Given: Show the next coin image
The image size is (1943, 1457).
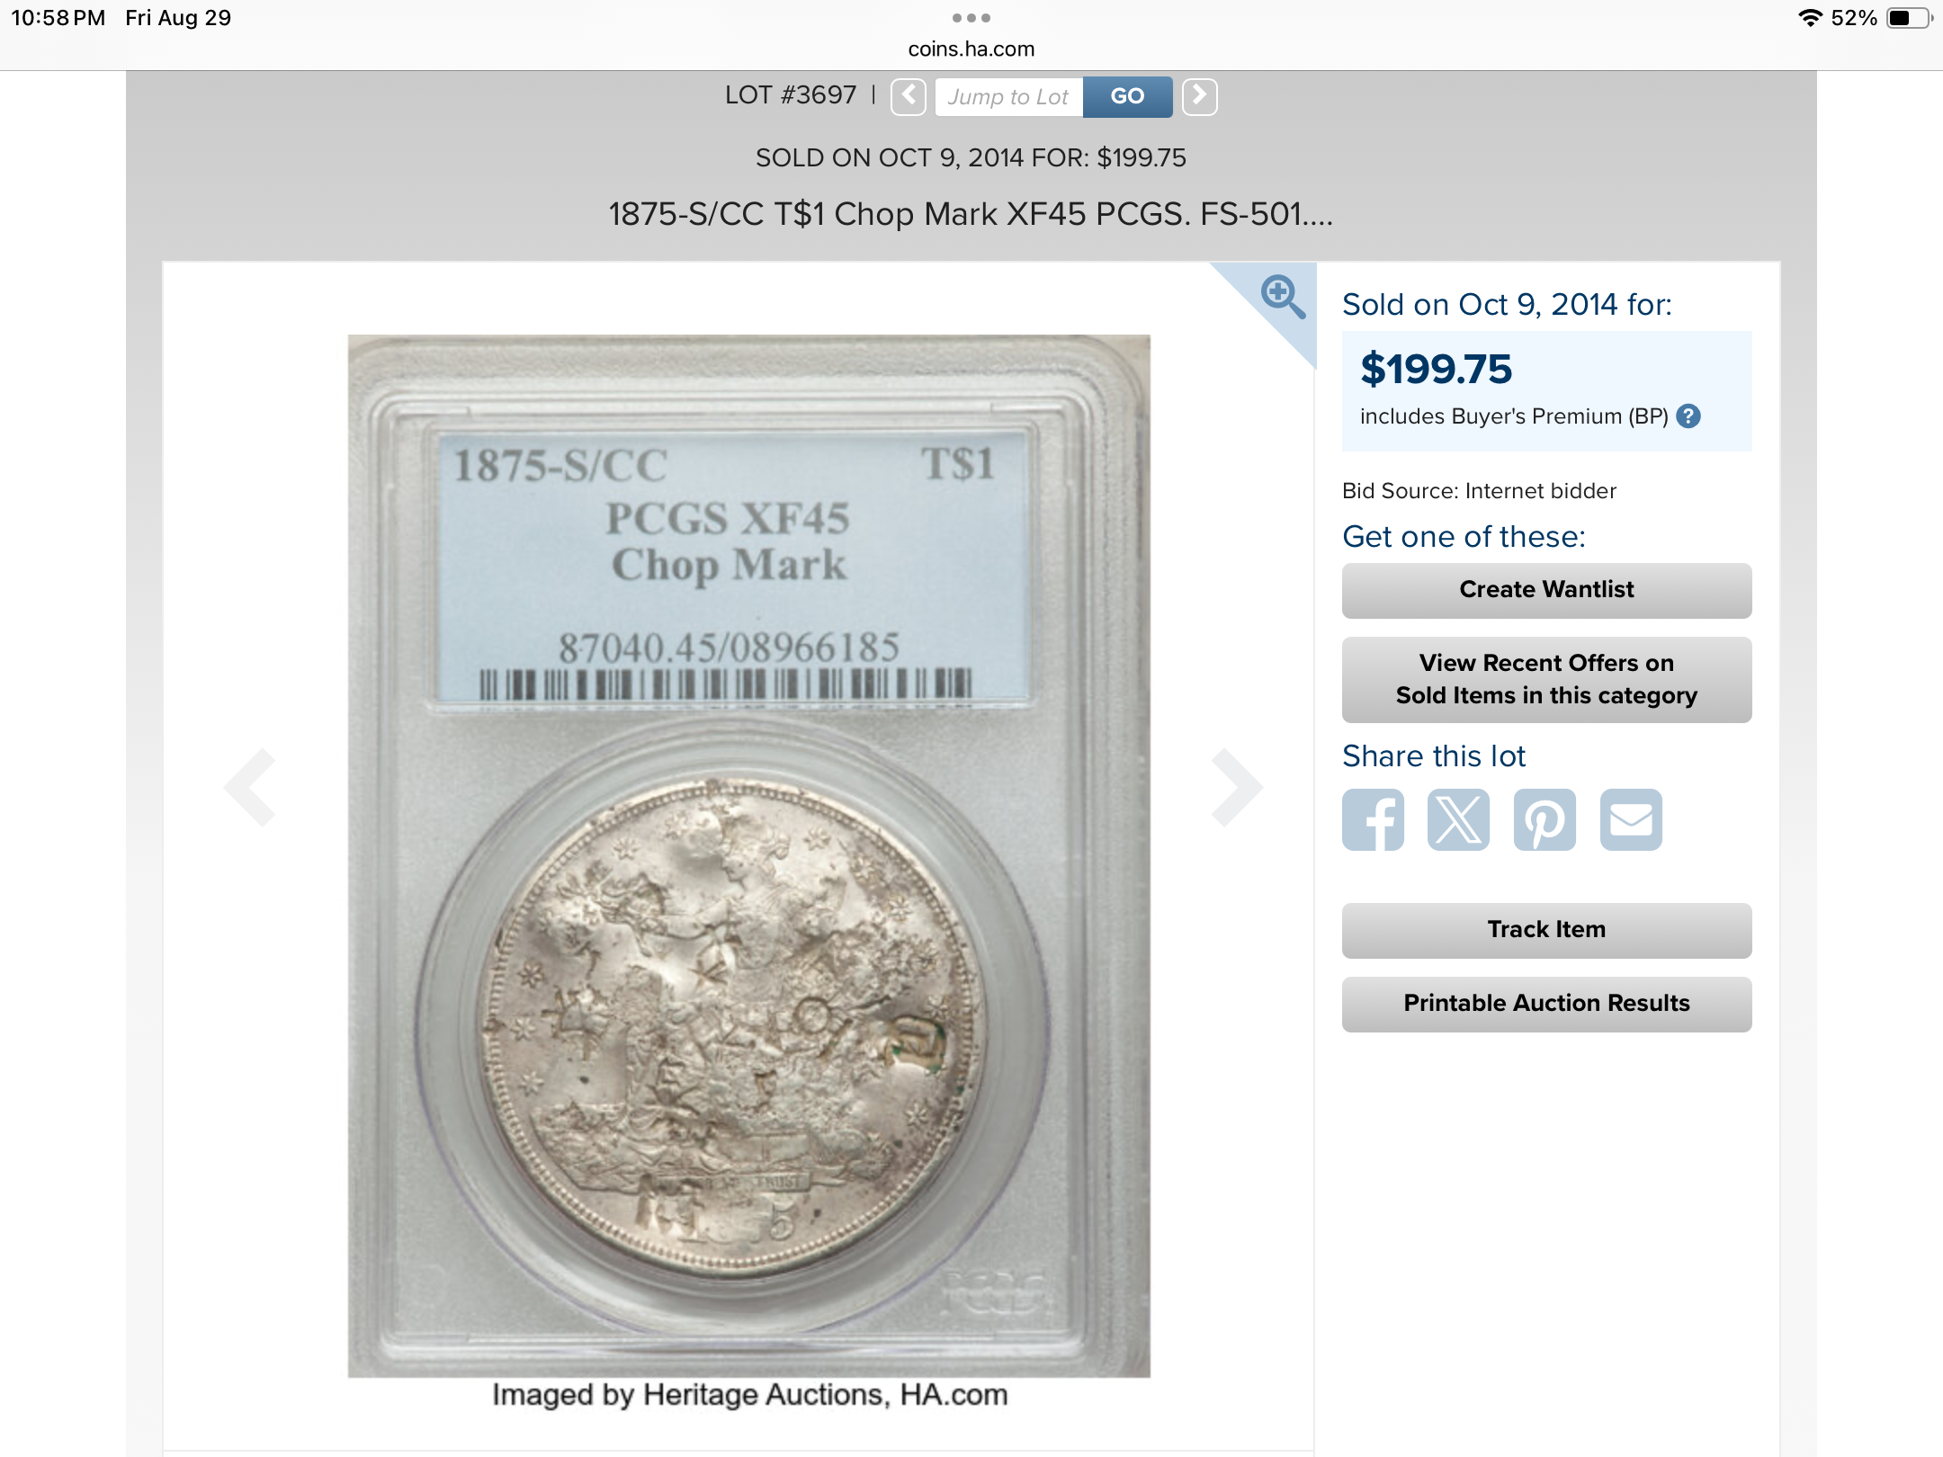Looking at the screenshot, I should click(x=1237, y=787).
